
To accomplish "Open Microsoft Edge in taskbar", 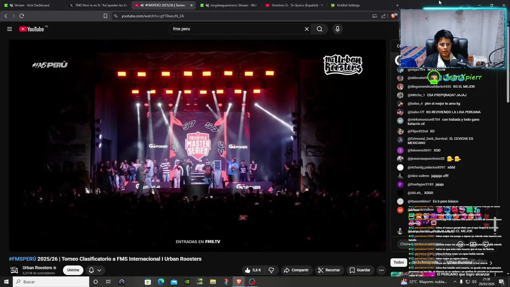I will (x=161, y=282).
